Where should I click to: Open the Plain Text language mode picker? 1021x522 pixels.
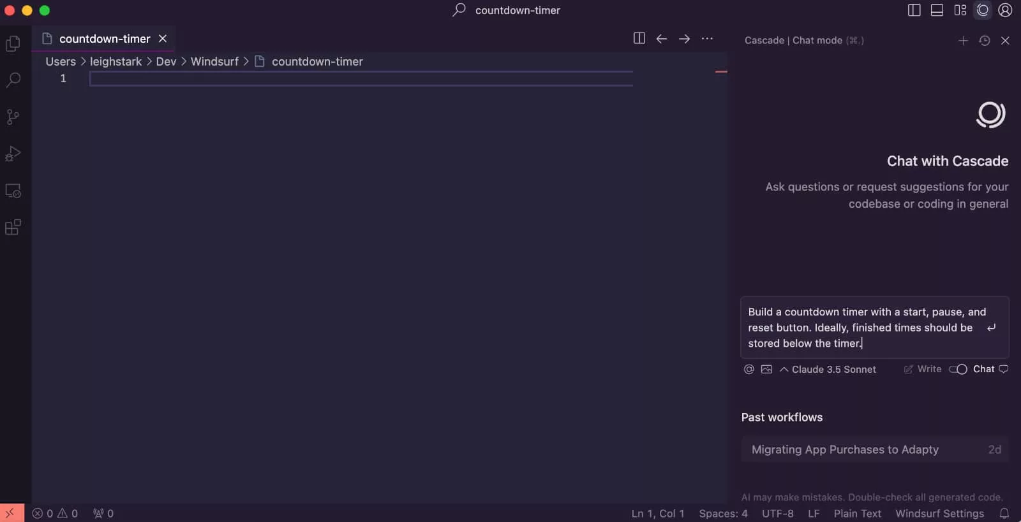click(x=857, y=513)
